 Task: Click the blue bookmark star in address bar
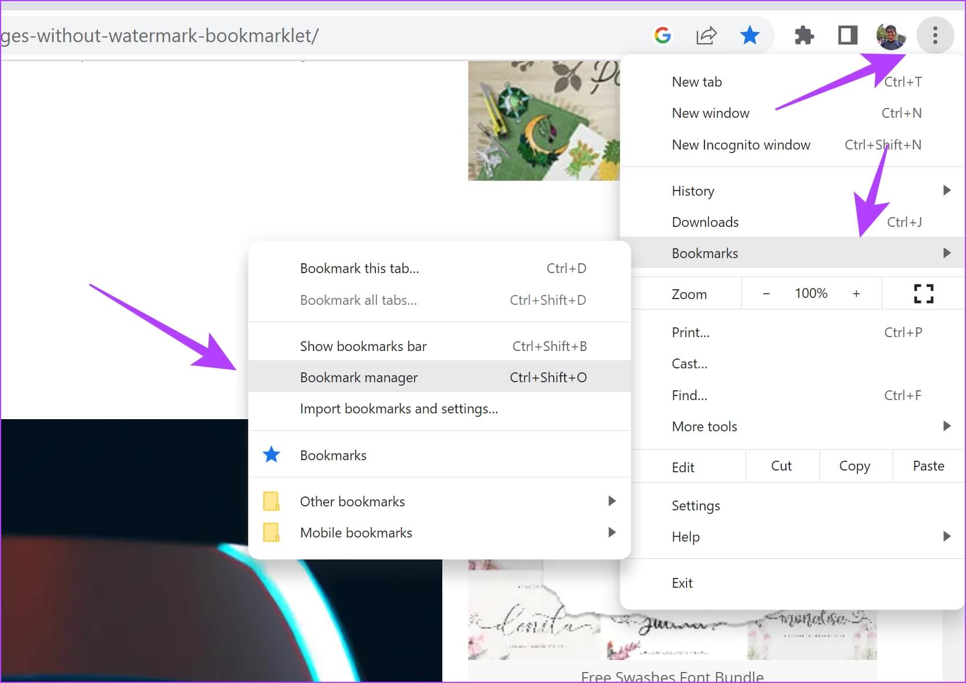click(749, 36)
